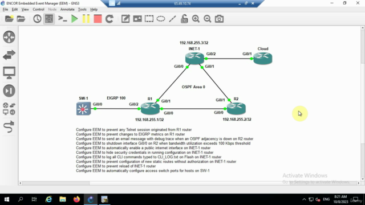This screenshot has width=365, height=205.
Task: Click note about preventing Telnet session from R1
Action: (x=134, y=130)
